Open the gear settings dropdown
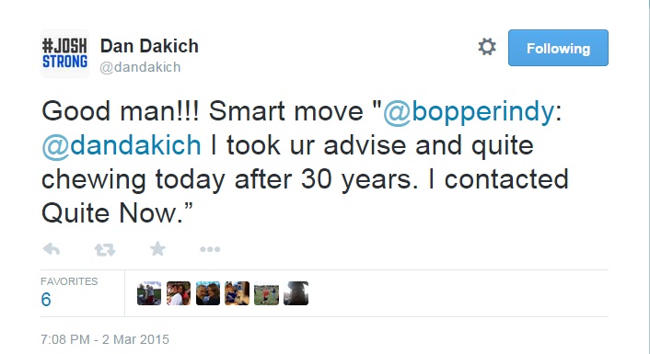 tap(487, 47)
